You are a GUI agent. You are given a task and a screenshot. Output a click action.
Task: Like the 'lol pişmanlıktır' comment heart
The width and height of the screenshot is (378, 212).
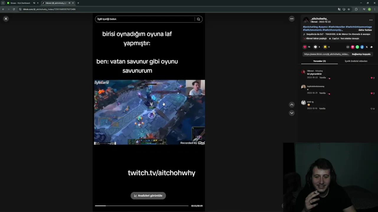(372, 78)
